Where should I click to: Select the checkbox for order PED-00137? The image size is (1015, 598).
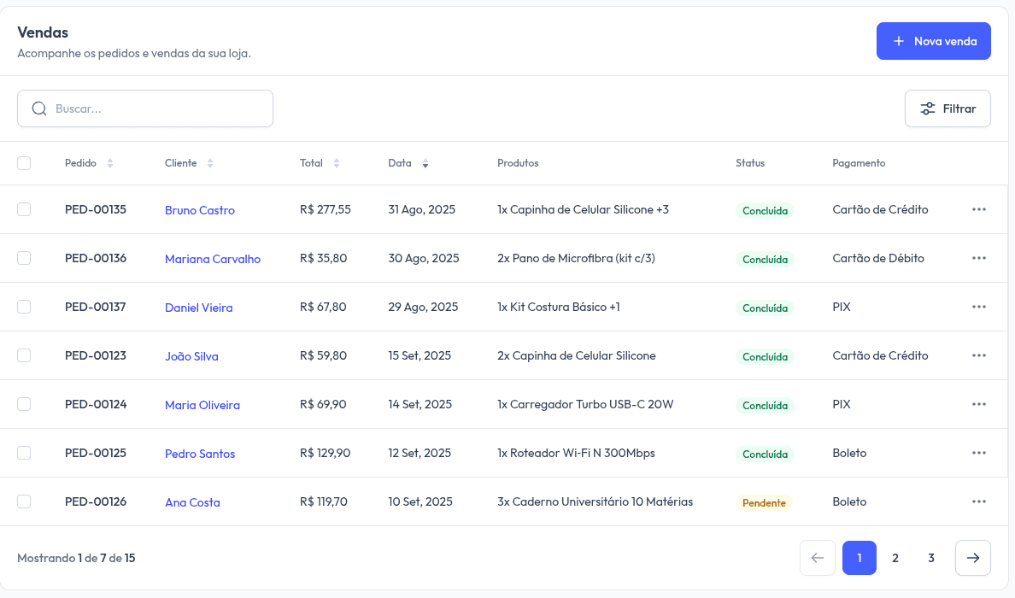24,307
